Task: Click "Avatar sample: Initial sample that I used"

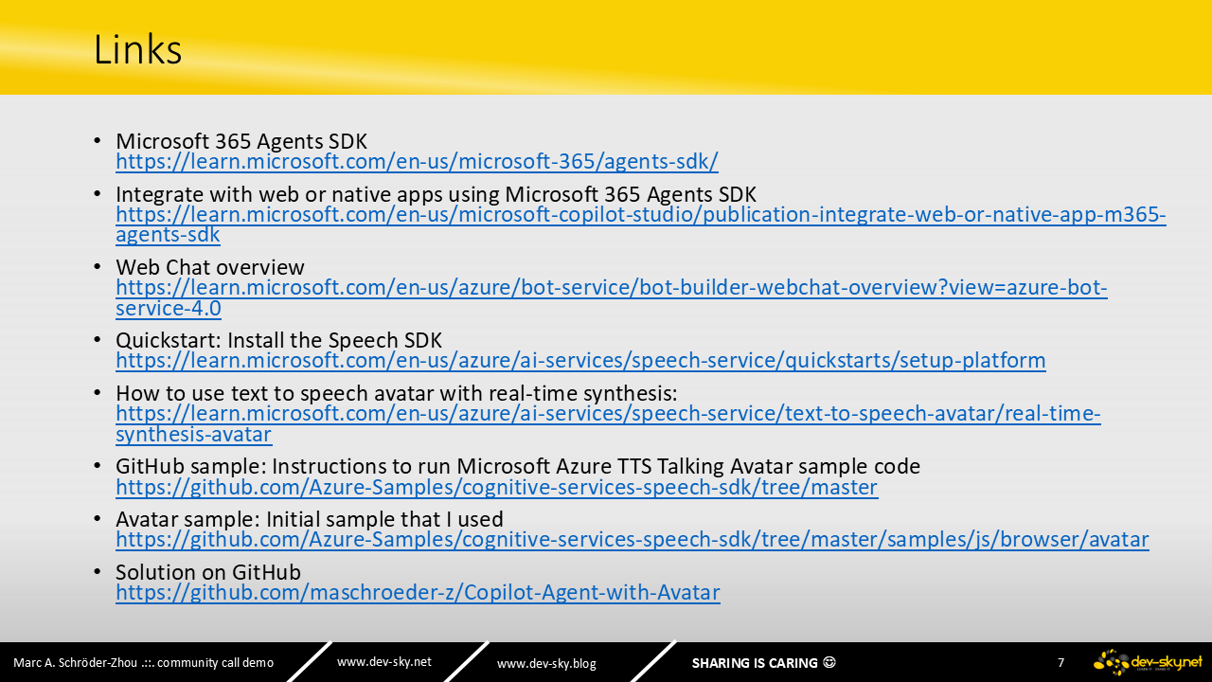Action: click(310, 519)
